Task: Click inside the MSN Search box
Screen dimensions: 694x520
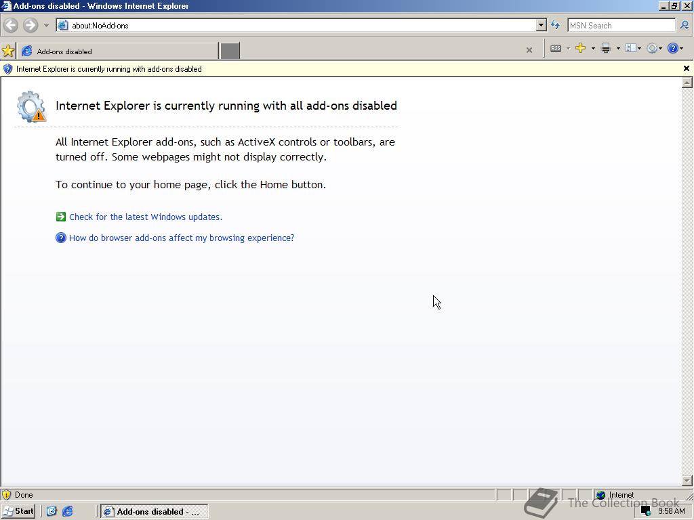Action: (x=621, y=25)
